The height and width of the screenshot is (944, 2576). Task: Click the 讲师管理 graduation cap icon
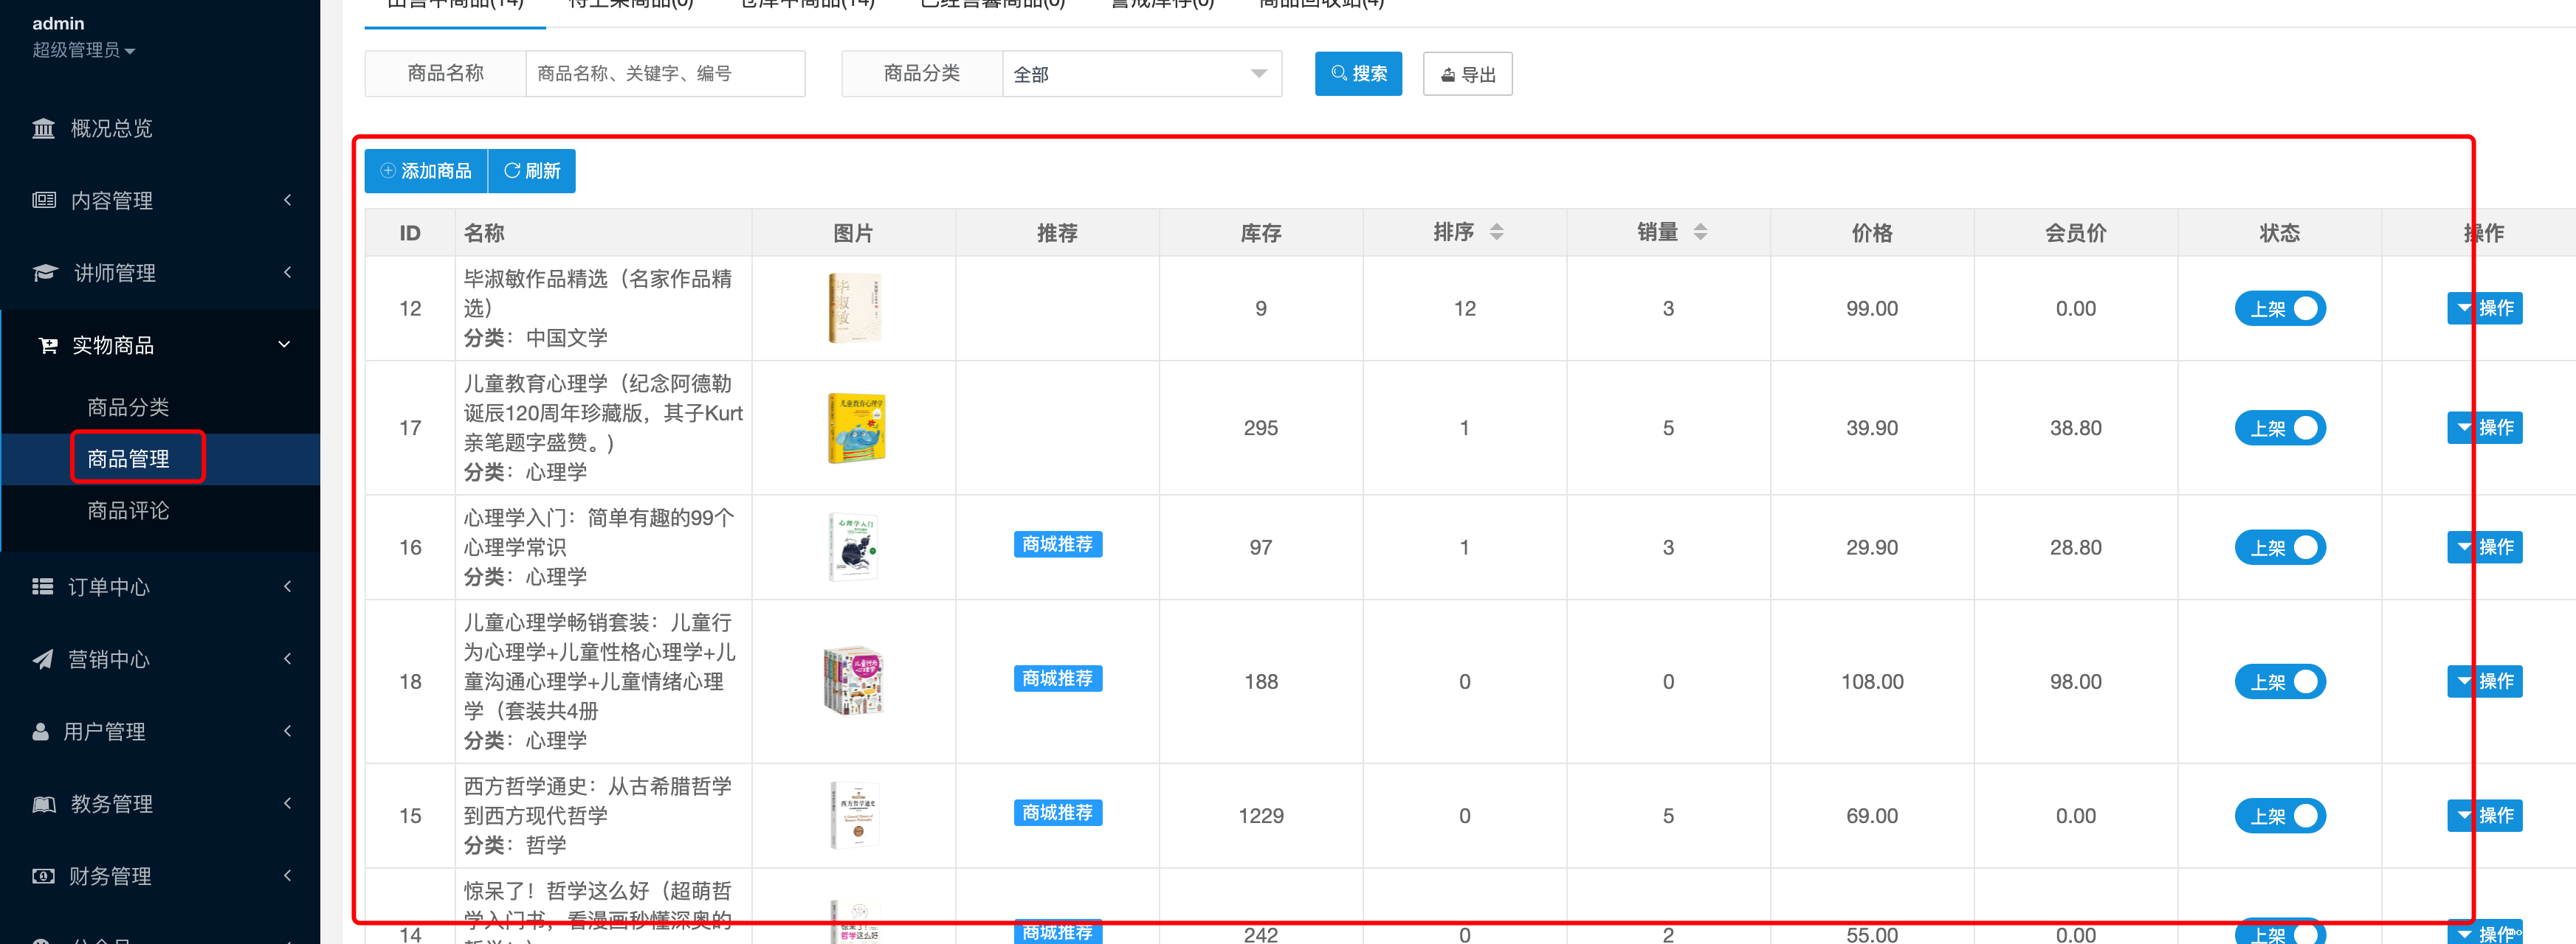tap(45, 273)
